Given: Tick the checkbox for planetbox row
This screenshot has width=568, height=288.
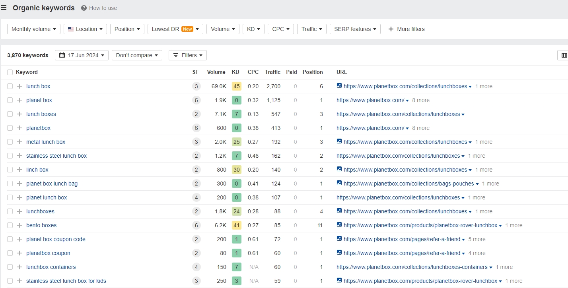Looking at the screenshot, I should tap(10, 128).
